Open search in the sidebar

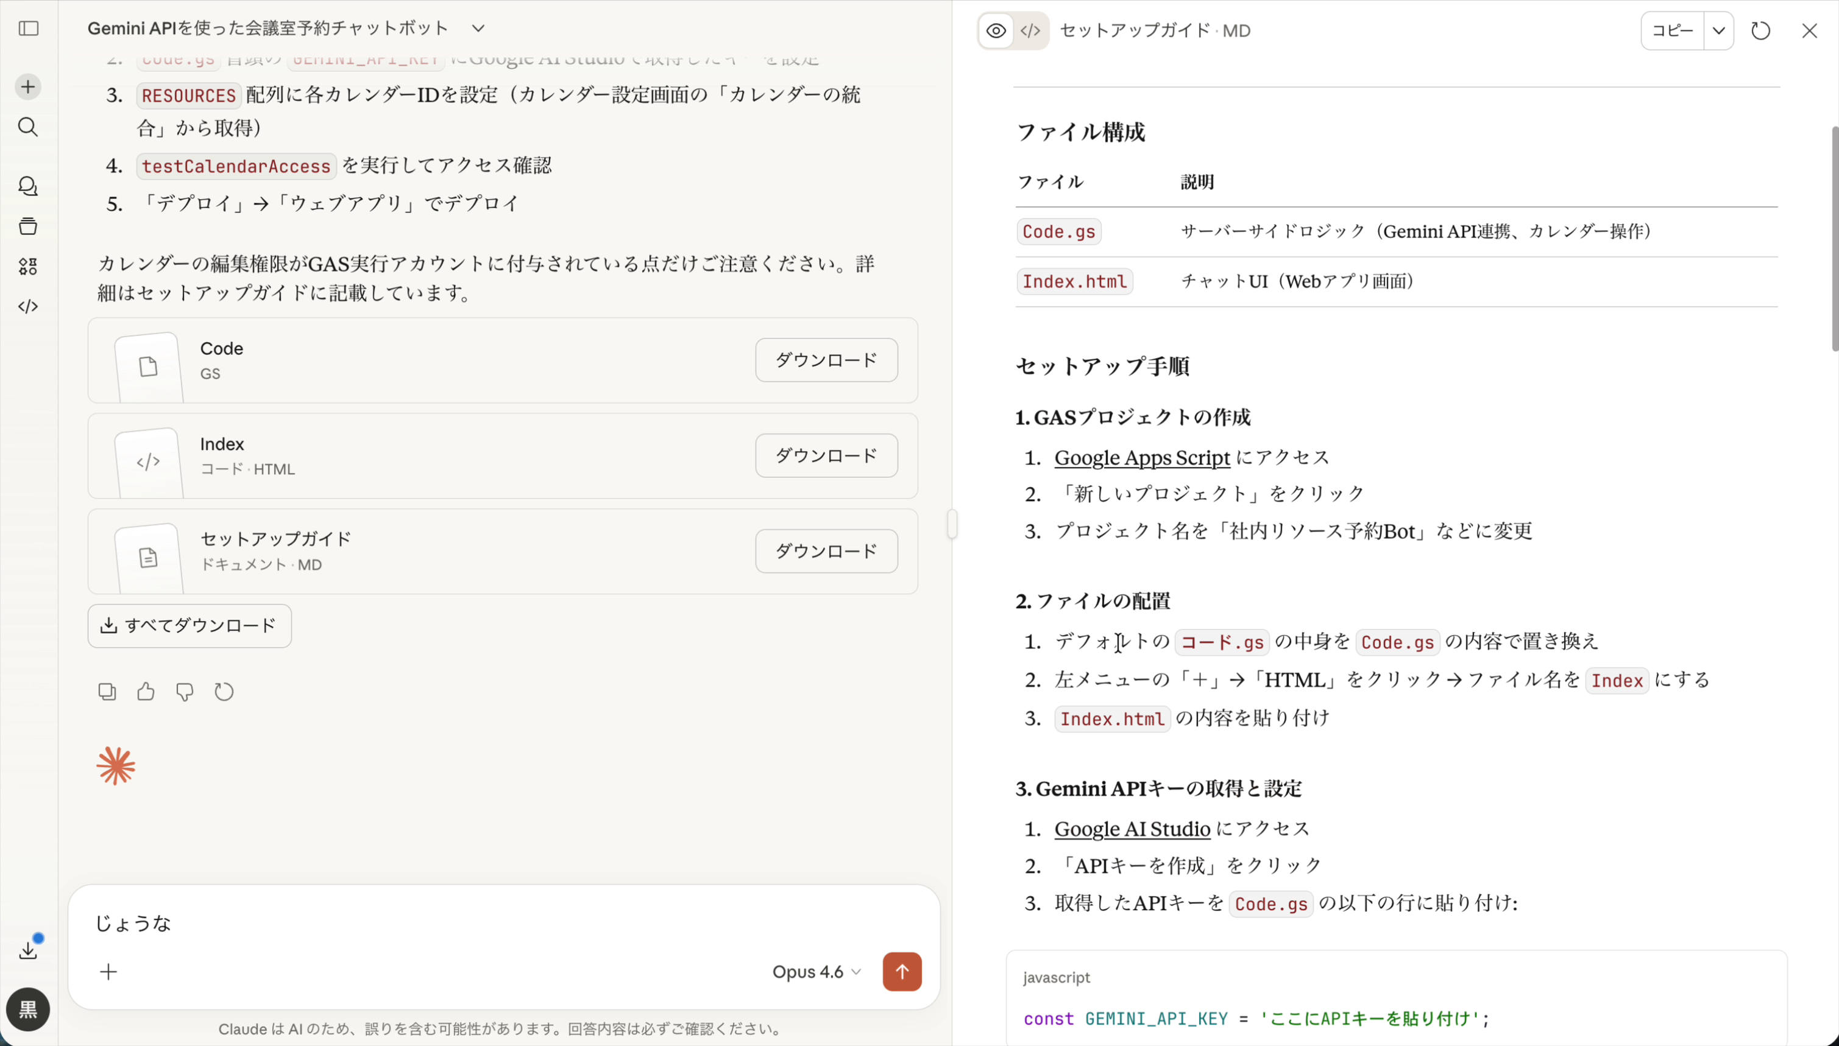coord(27,127)
